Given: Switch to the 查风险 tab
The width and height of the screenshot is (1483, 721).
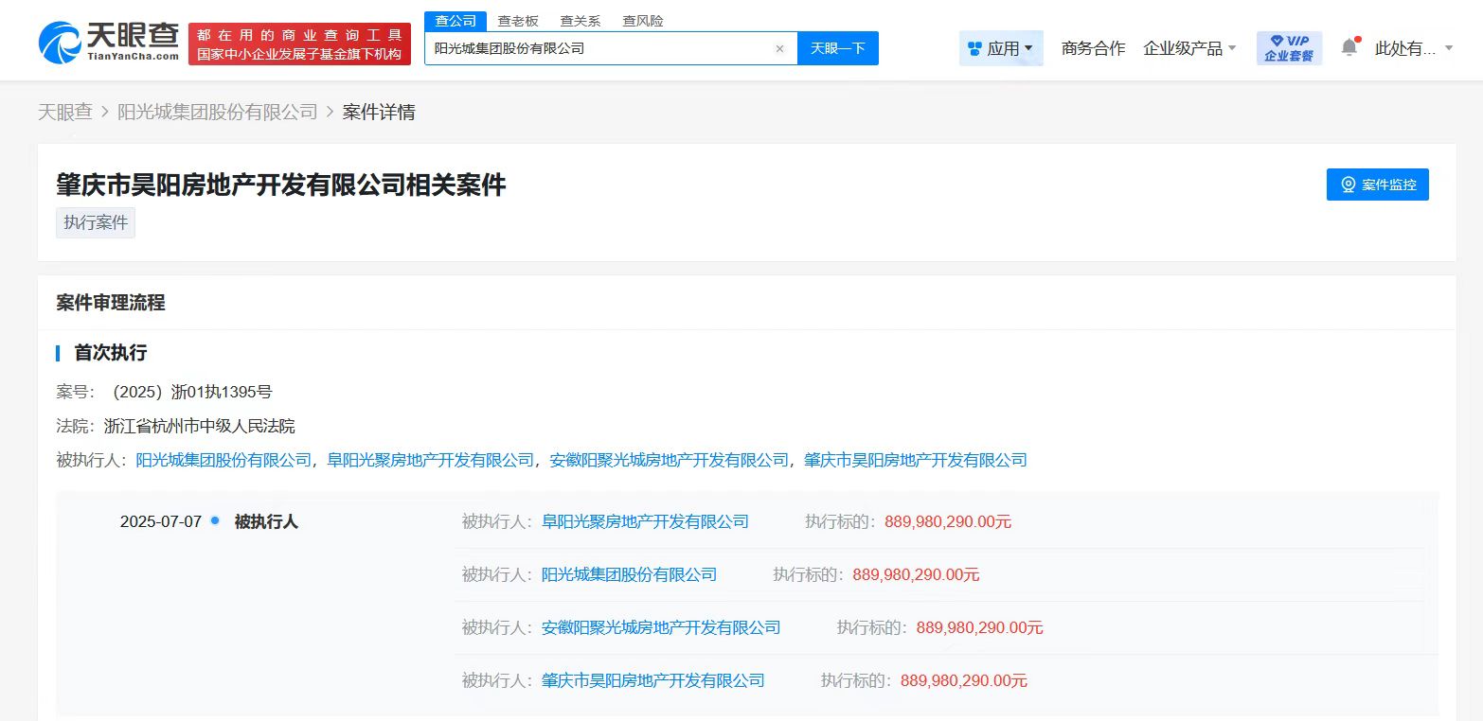Looking at the screenshot, I should click(x=643, y=21).
